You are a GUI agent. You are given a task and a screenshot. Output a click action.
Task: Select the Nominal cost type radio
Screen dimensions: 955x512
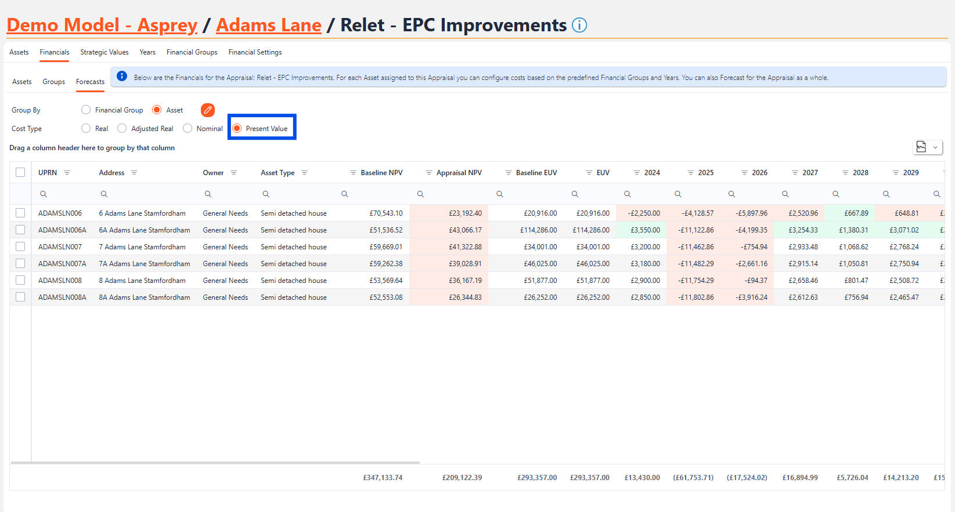point(188,129)
